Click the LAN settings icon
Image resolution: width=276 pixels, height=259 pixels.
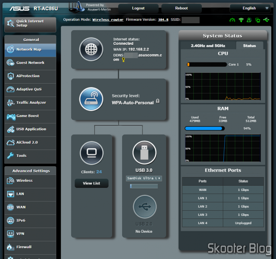coord(10,194)
